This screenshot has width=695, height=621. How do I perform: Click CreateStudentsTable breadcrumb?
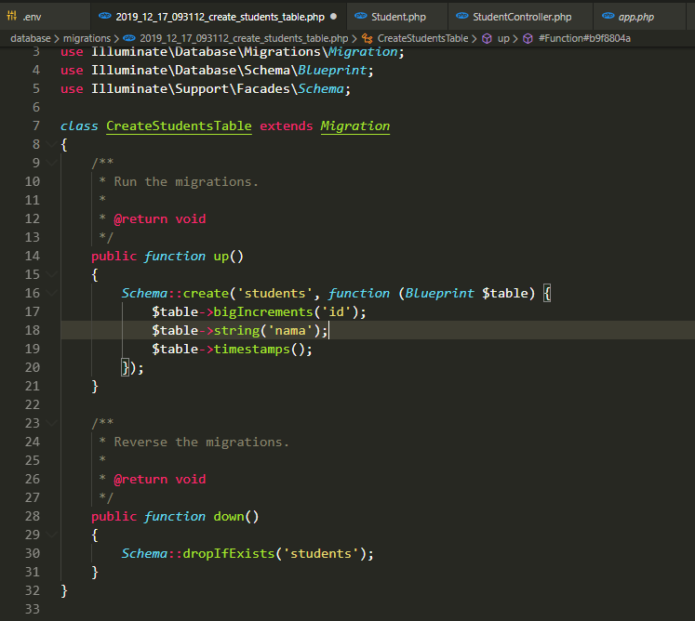pyautogui.click(x=422, y=38)
